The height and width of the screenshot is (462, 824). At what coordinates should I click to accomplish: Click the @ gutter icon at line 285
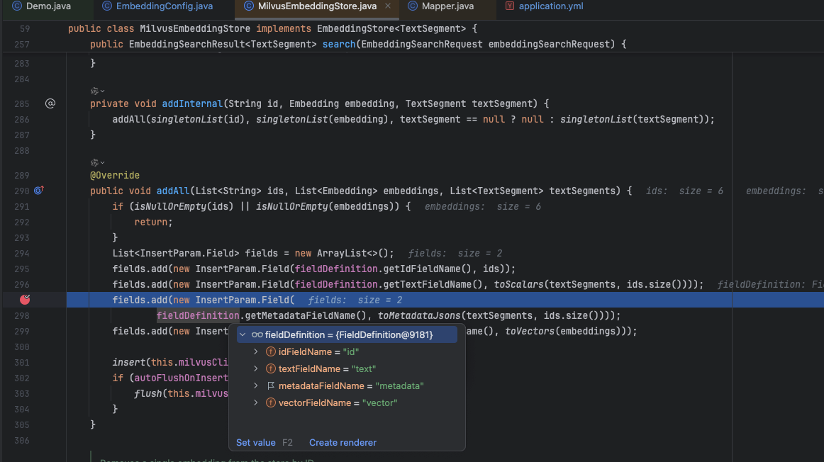click(x=50, y=103)
